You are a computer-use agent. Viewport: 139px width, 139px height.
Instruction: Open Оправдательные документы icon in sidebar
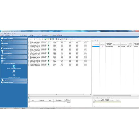[x=14, y=75]
